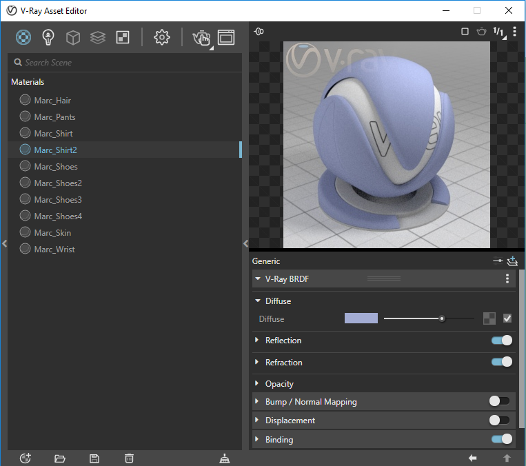The image size is (526, 466).
Task: Click the add material icon at bottom
Action: pos(26,458)
